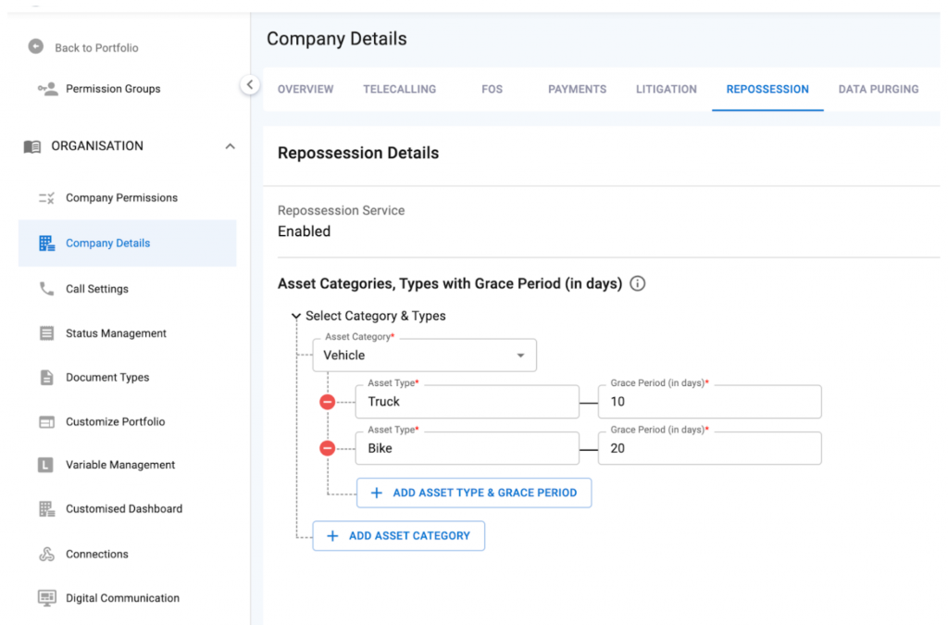The height and width of the screenshot is (625, 948).
Task: Click the Company Permissions checklist icon
Action: tap(46, 197)
